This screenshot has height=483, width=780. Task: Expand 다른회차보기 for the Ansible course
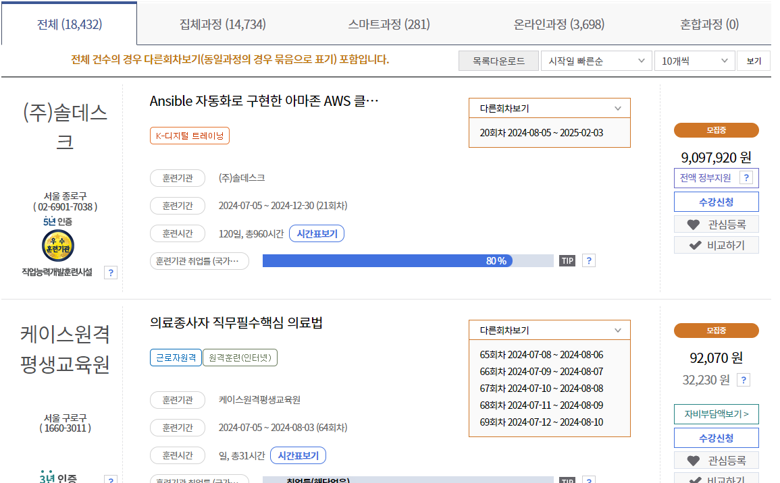click(x=548, y=107)
